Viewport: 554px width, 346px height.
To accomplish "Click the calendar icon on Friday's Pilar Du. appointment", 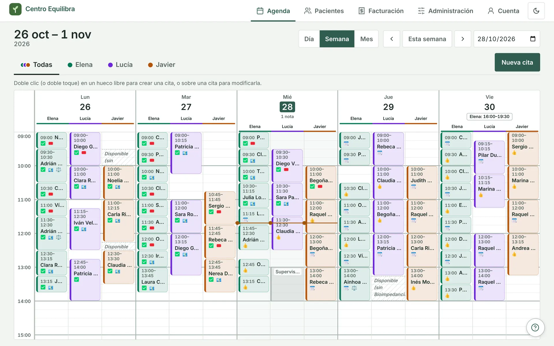I will point(481,161).
